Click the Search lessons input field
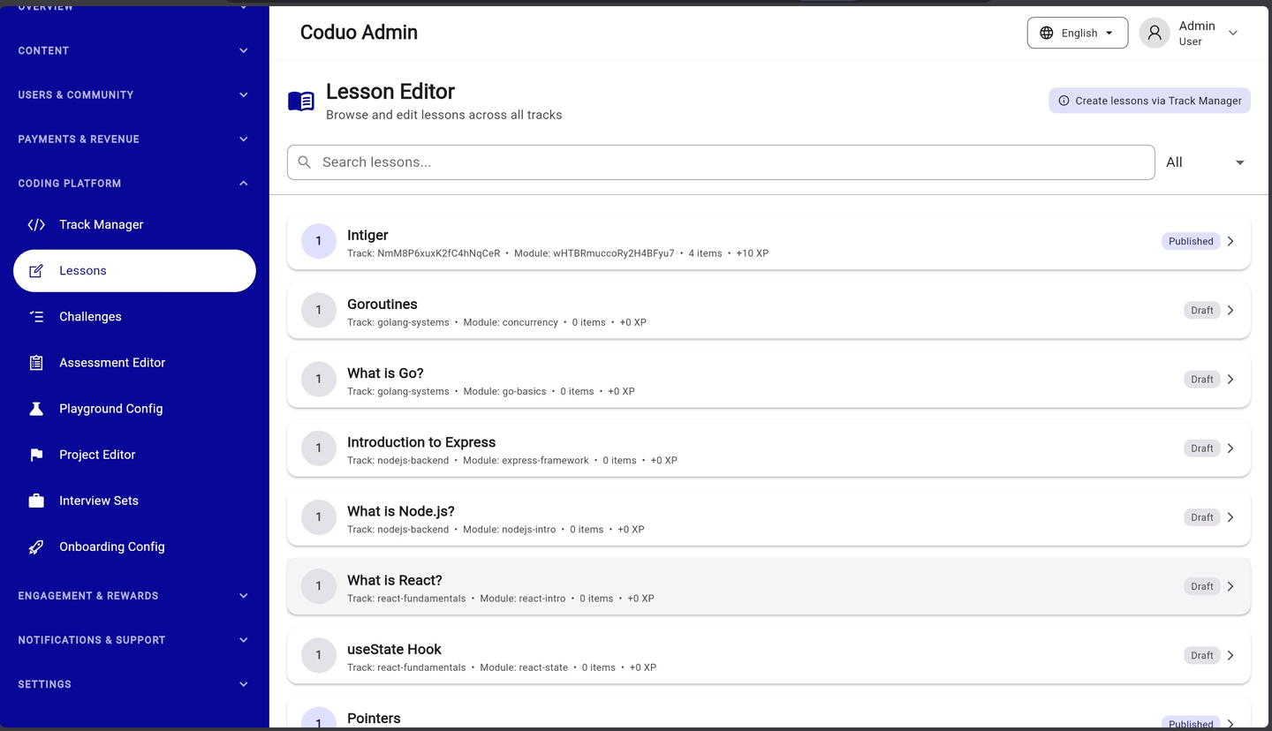Image resolution: width=1272 pixels, height=731 pixels. tap(721, 162)
